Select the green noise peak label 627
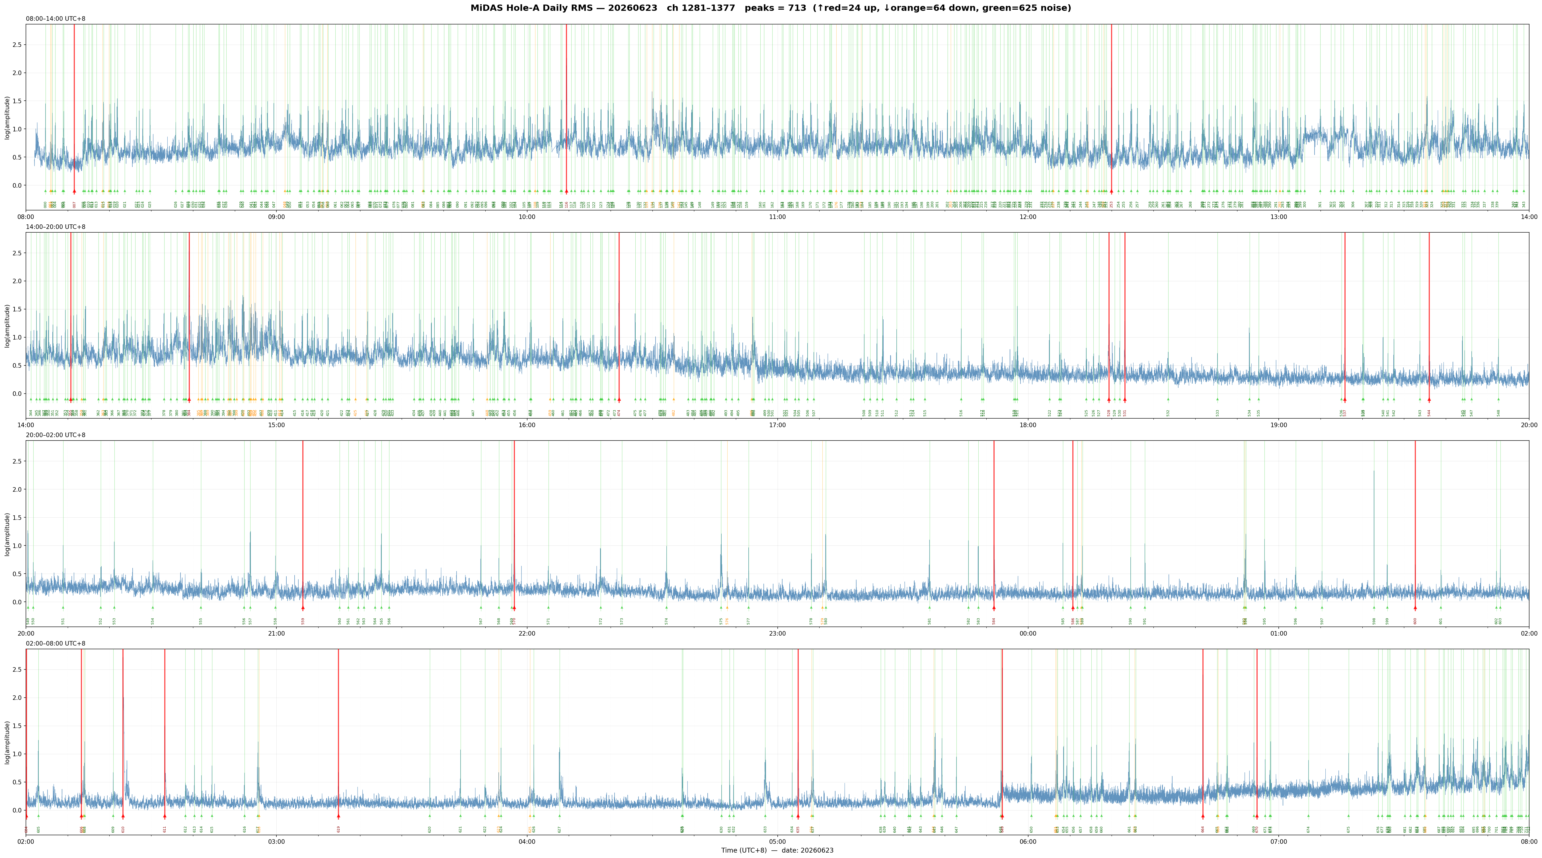 coord(560,829)
